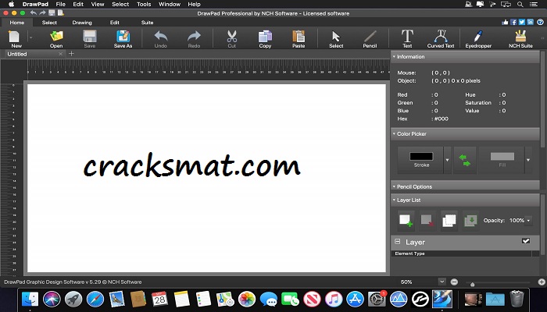Open the View menu
This screenshot has height=312, width=547.
coord(98,4)
